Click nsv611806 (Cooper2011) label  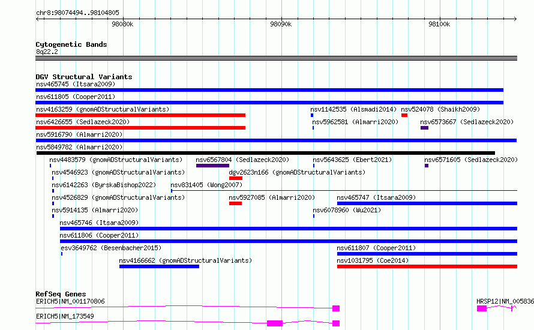99,235
